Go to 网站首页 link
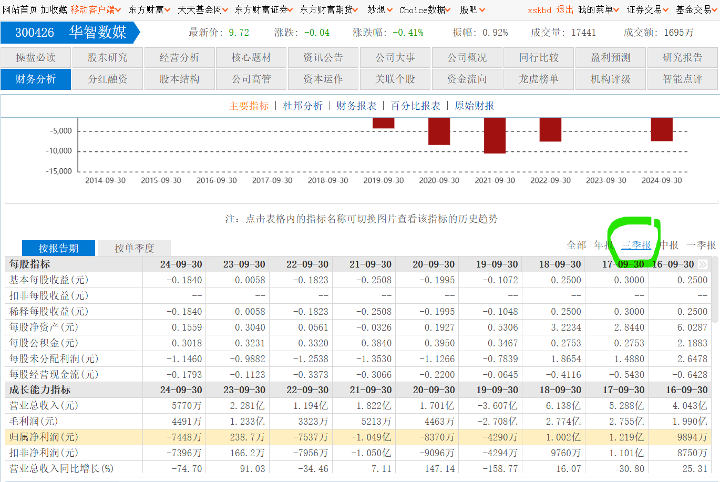Screen dimensions: 720x482 tap(20, 9)
